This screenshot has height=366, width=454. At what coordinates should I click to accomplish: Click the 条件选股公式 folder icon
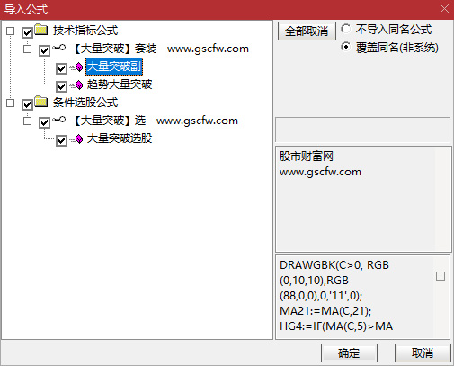(x=41, y=102)
